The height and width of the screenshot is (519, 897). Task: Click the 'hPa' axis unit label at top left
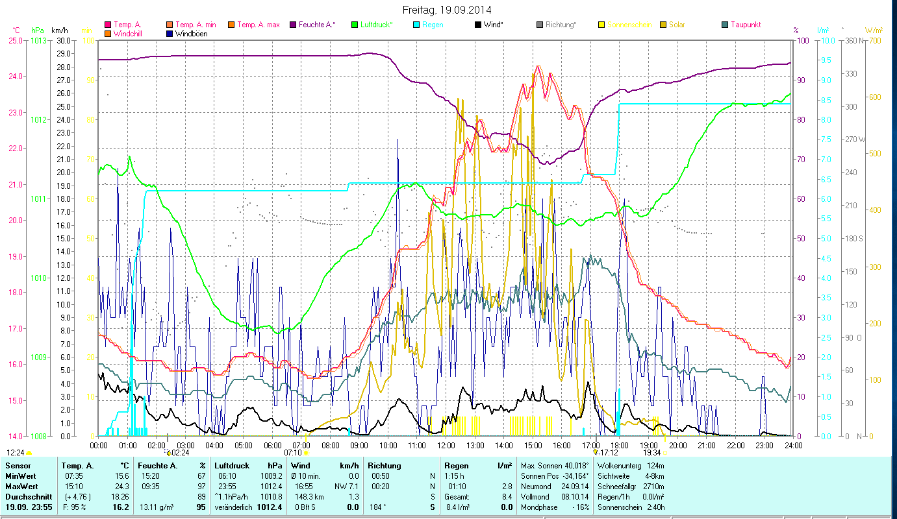click(37, 30)
